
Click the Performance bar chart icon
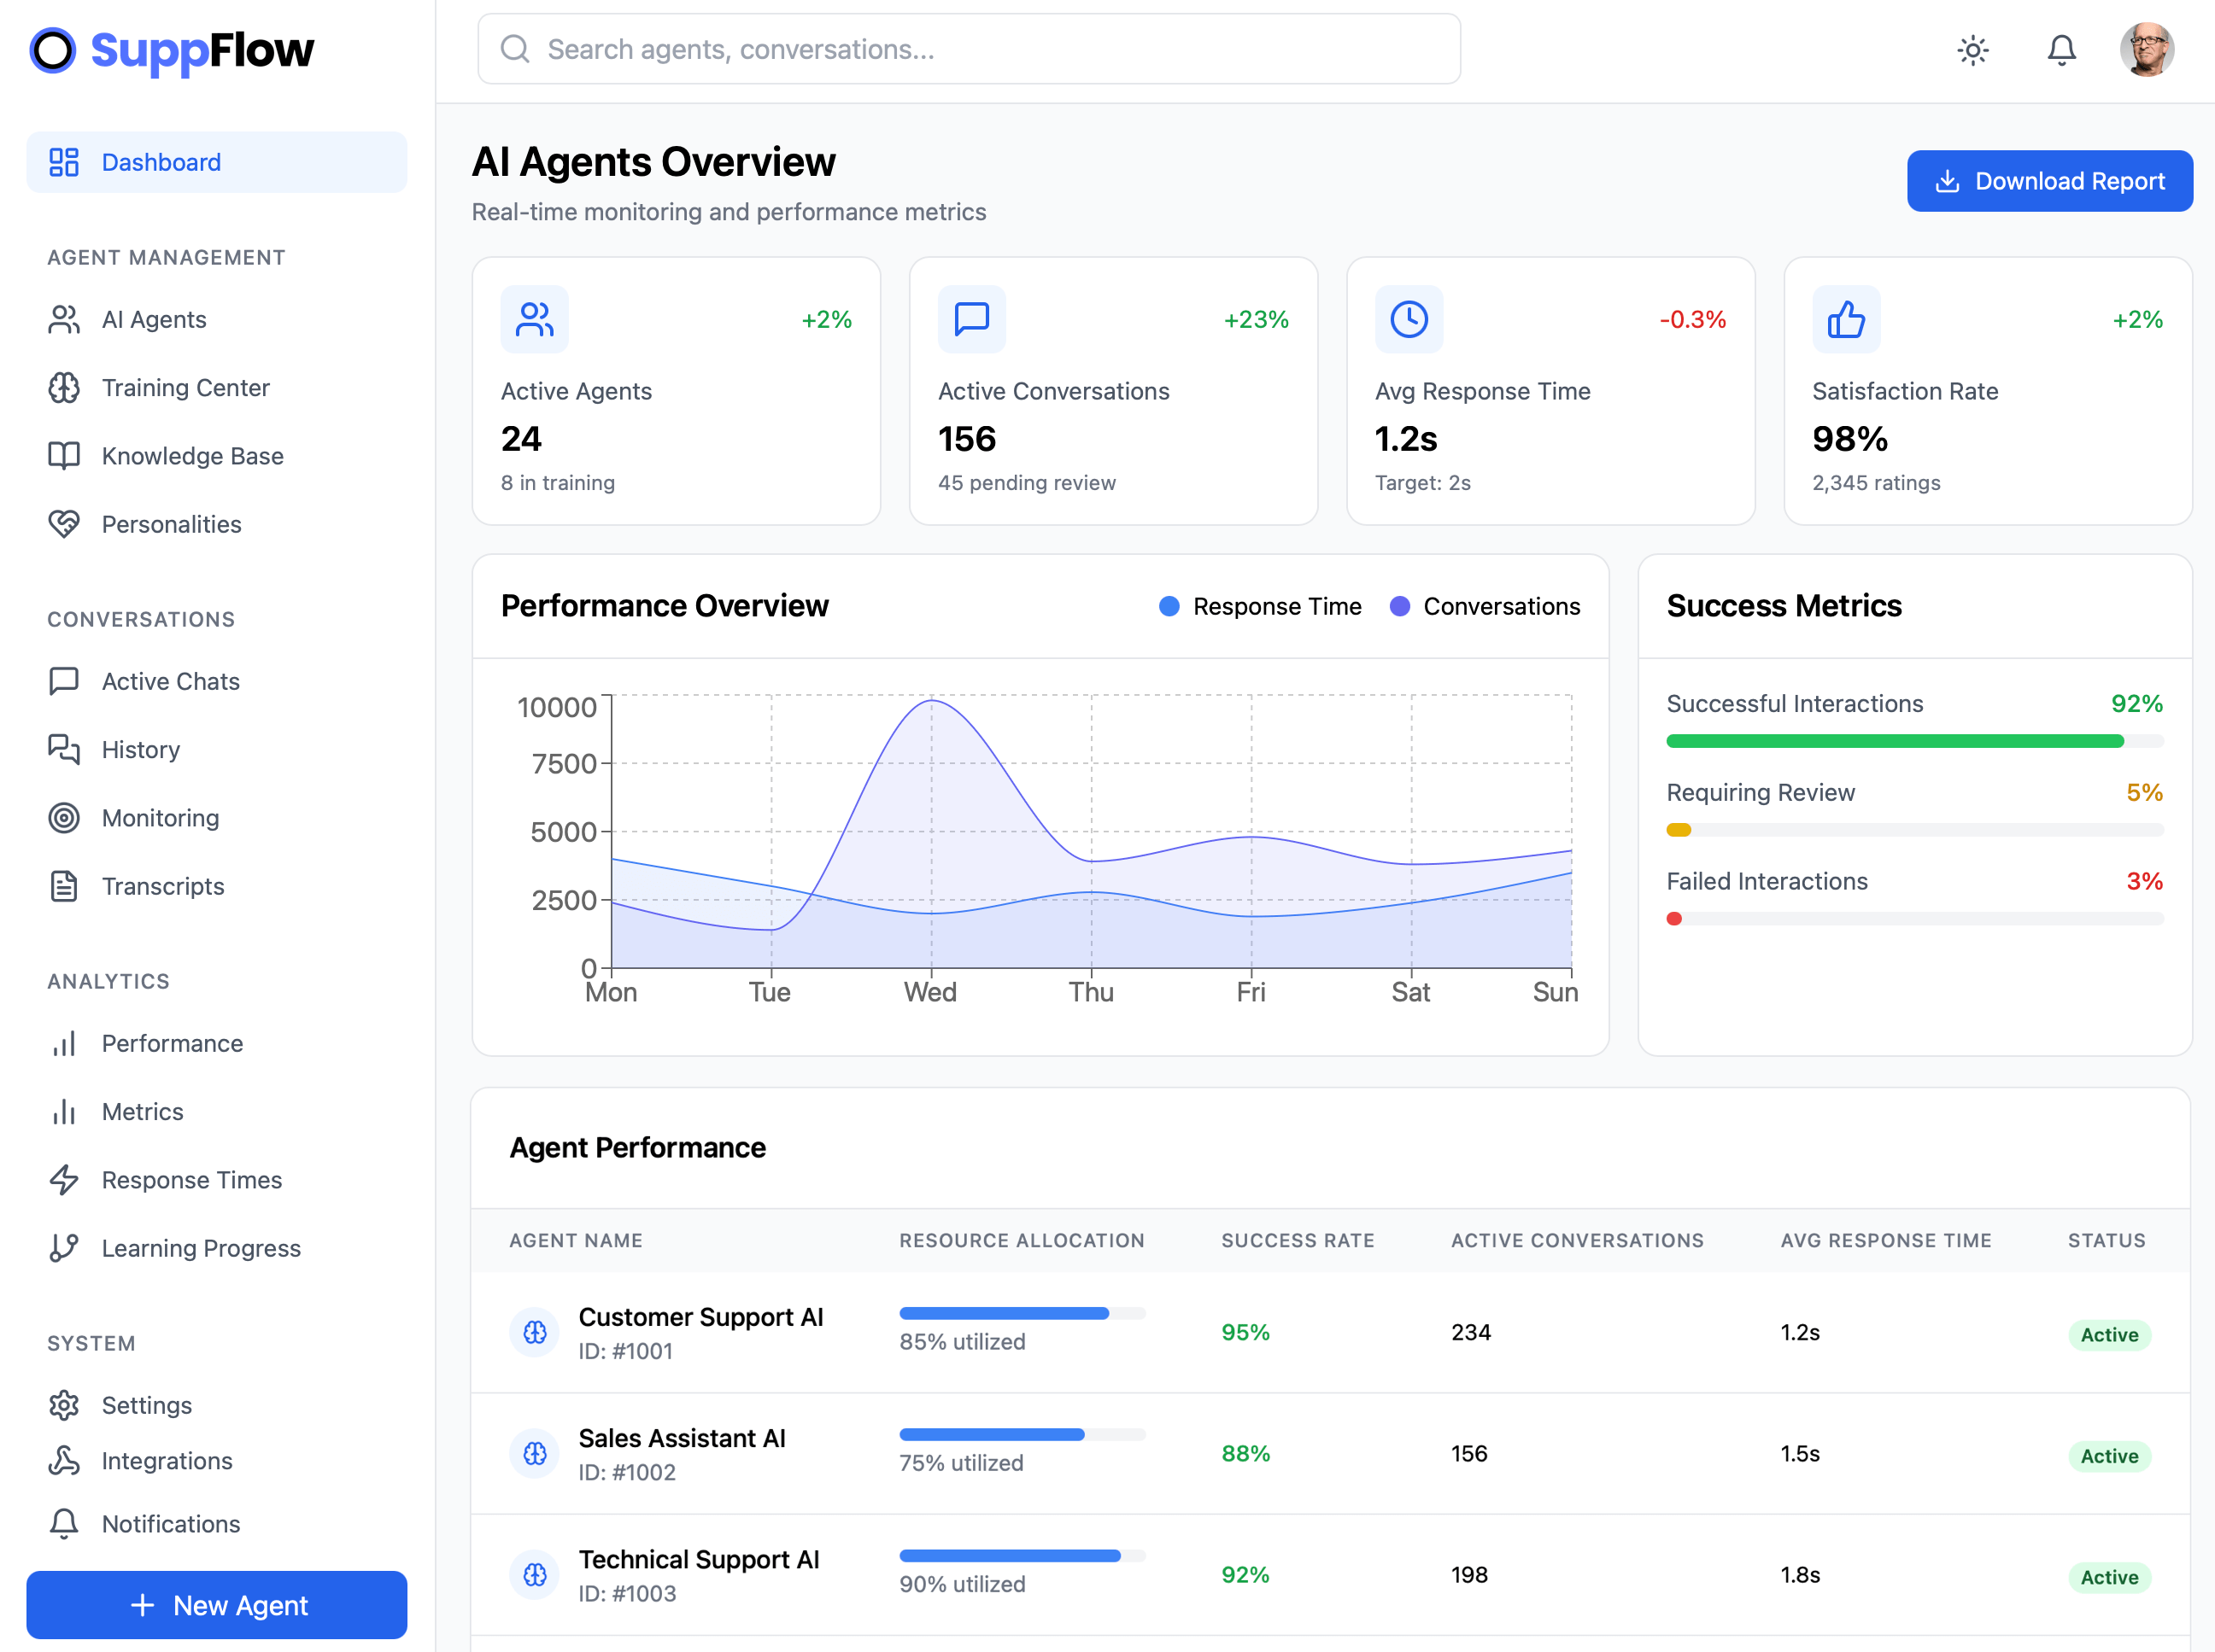point(64,1043)
